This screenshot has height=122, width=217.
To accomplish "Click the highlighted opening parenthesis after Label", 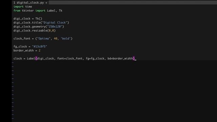I will click(x=36, y=59).
